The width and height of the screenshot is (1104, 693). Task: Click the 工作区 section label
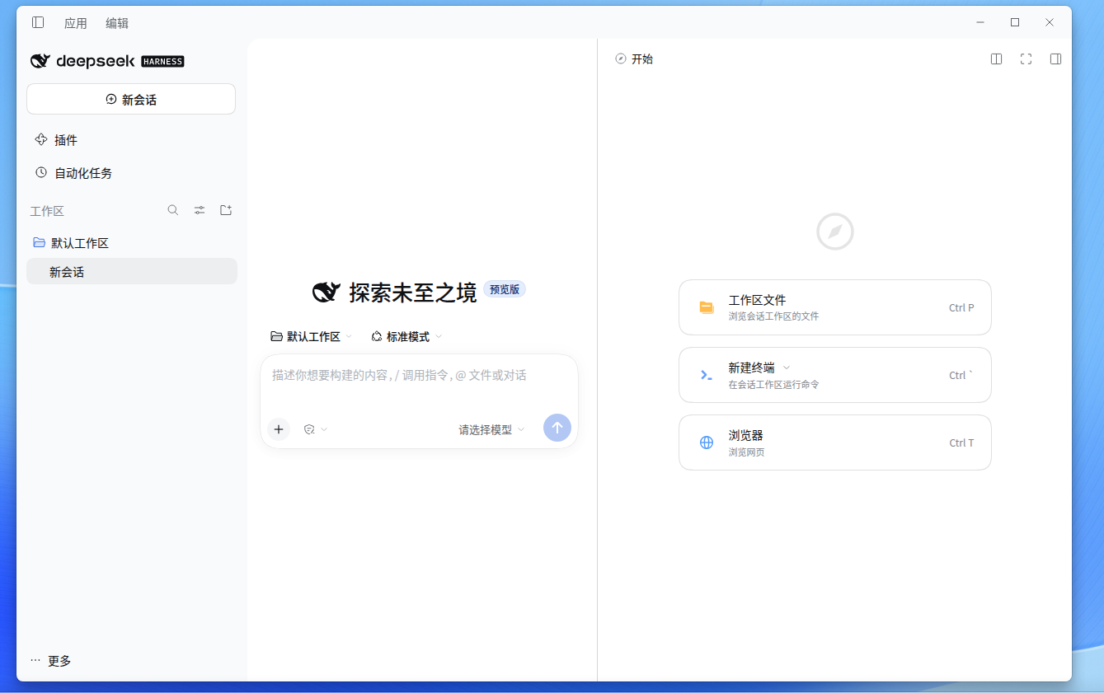pos(47,211)
